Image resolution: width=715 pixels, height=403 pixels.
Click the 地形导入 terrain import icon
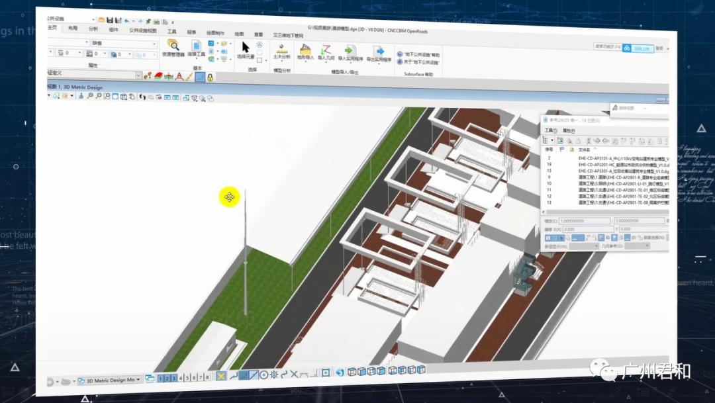pos(305,52)
